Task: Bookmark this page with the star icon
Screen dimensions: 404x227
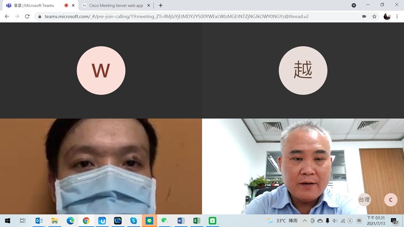Action: (374, 16)
